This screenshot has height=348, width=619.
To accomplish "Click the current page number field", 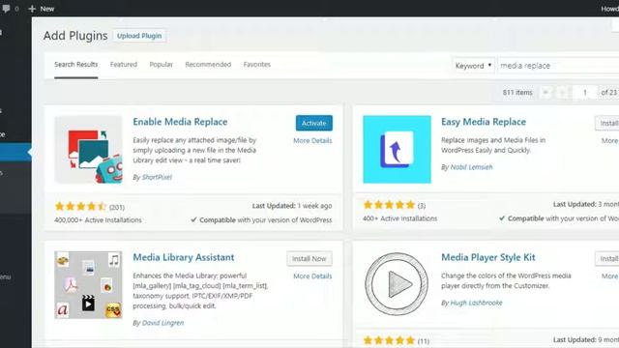I will pyautogui.click(x=585, y=93).
